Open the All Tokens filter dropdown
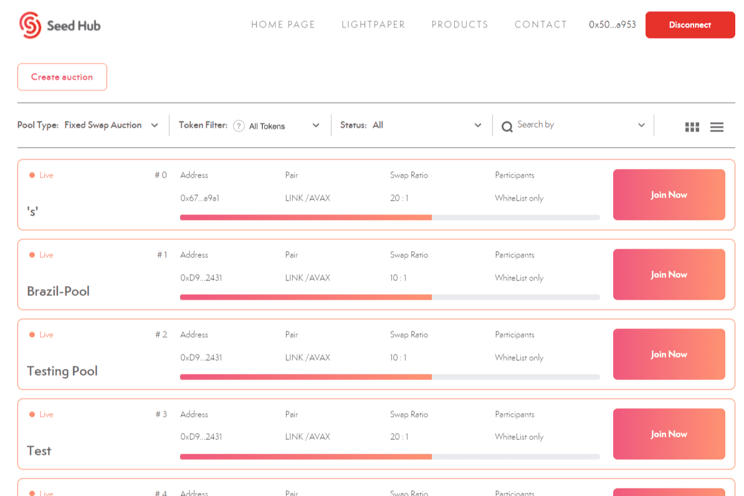 [x=316, y=125]
